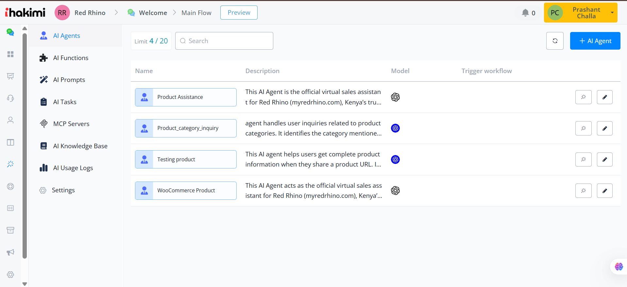Image resolution: width=627 pixels, height=287 pixels.
Task: Open the columns layout icon in left rail
Action: 10,142
